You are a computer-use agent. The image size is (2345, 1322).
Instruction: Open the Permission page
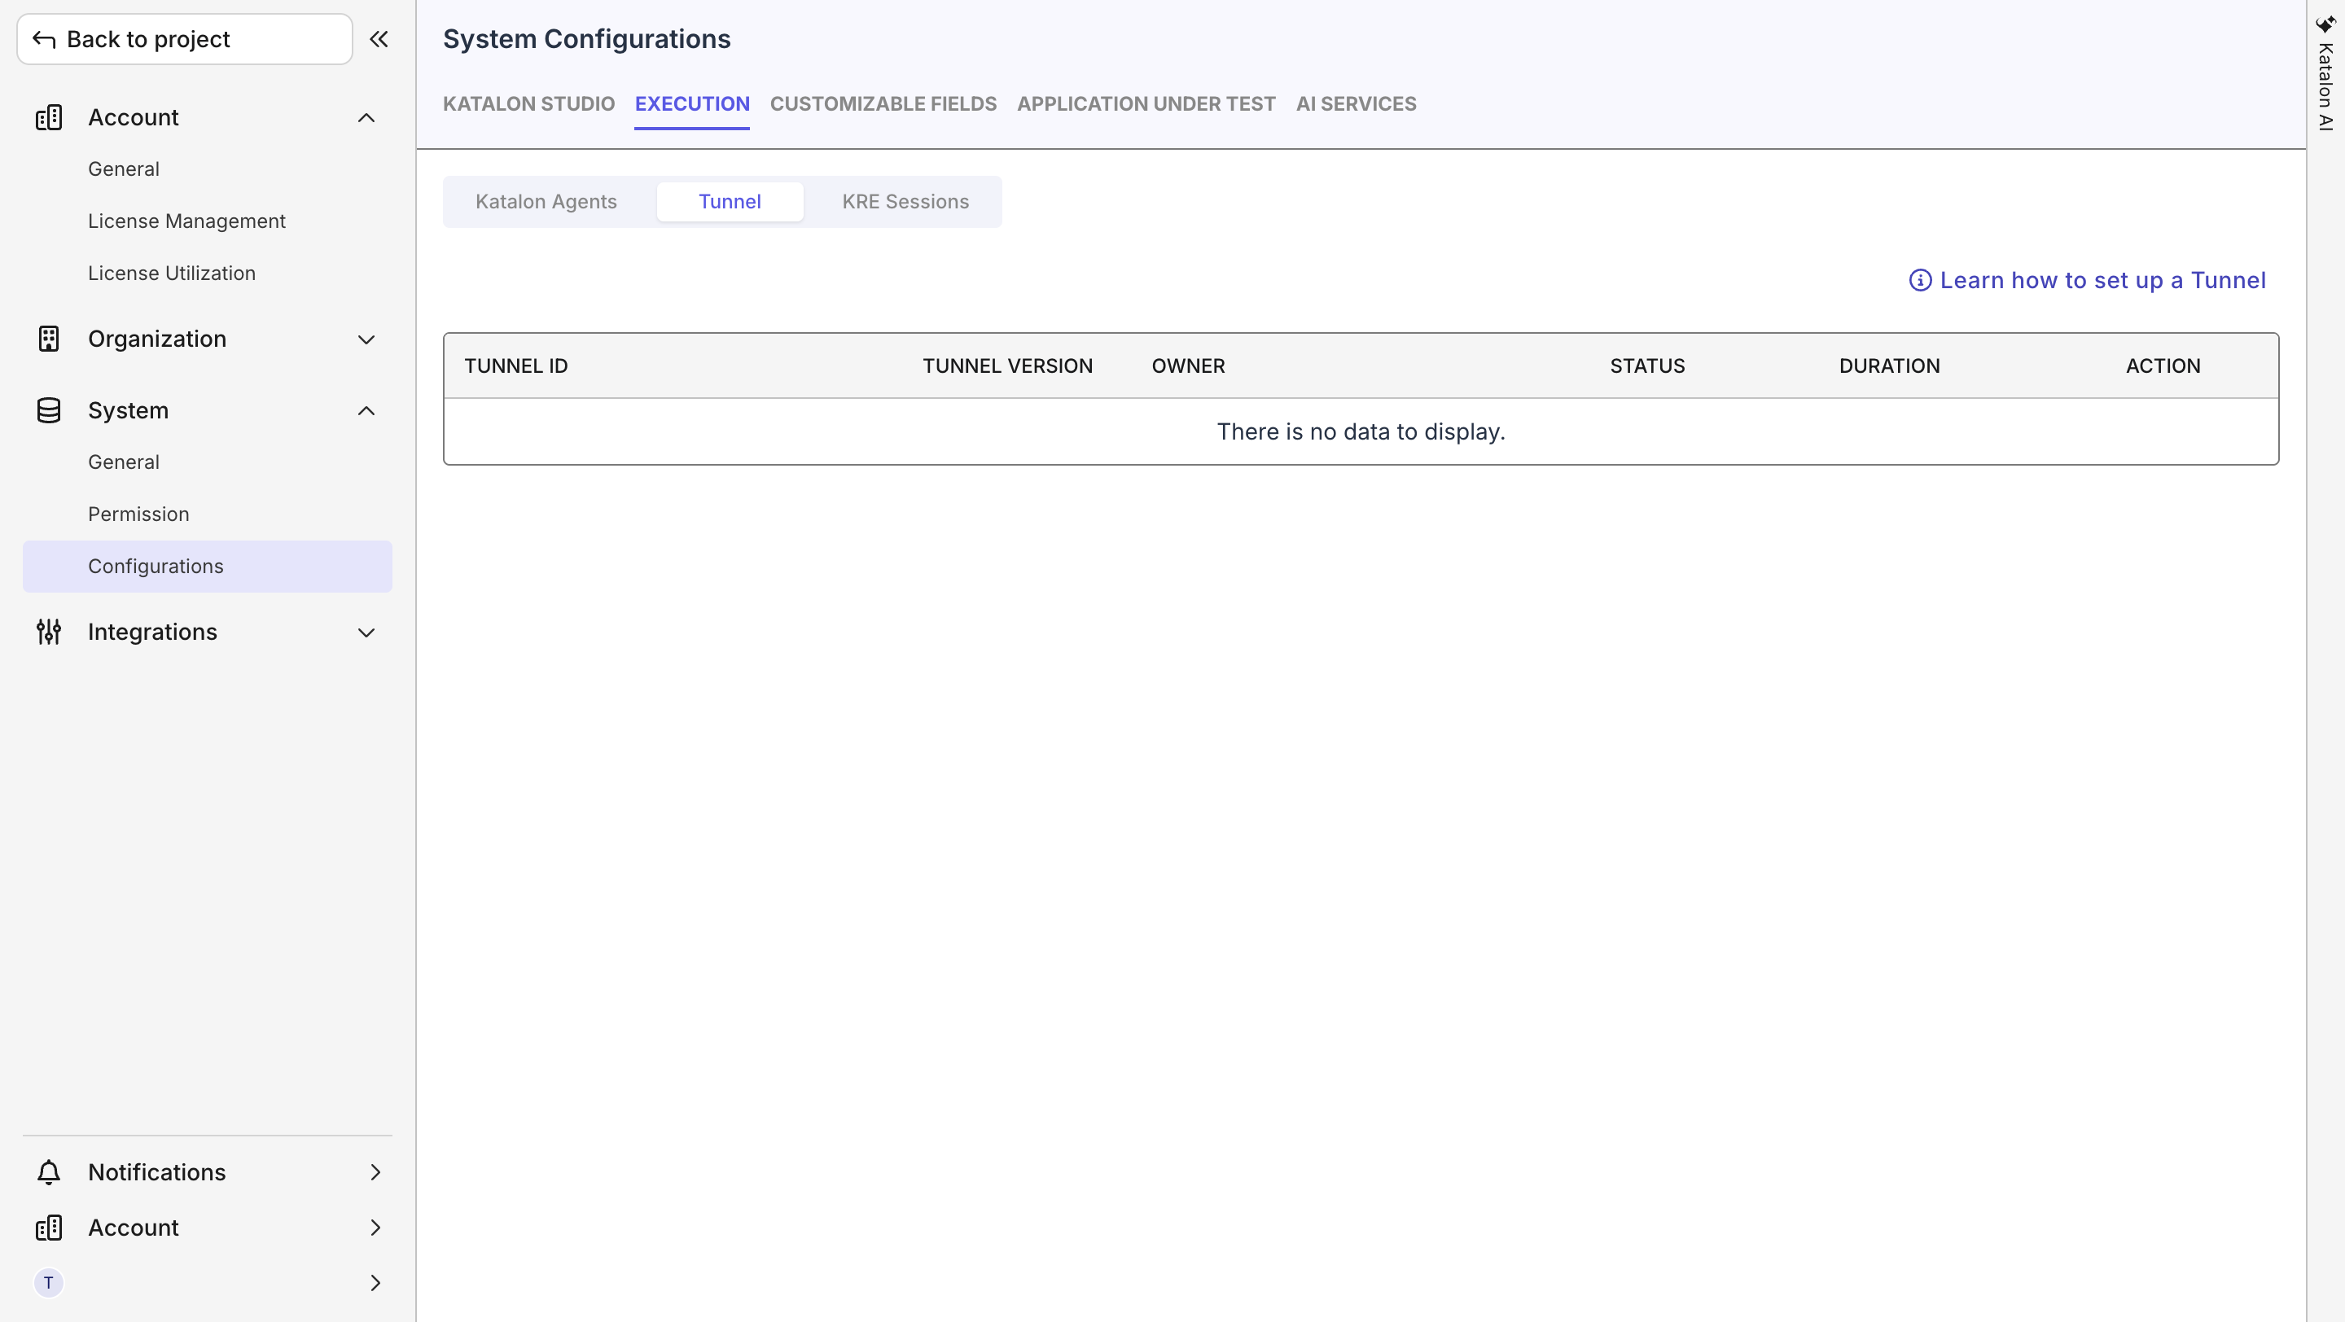tap(138, 514)
